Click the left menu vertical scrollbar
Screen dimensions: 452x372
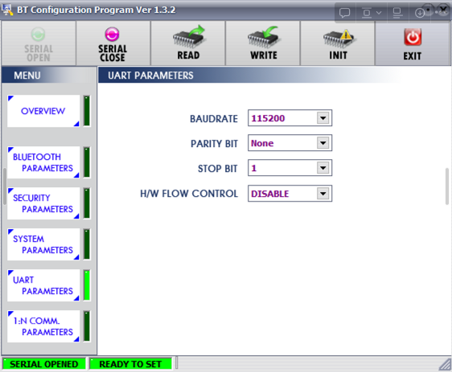(x=5, y=186)
